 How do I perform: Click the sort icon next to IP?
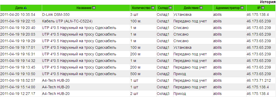tap(263, 8)
